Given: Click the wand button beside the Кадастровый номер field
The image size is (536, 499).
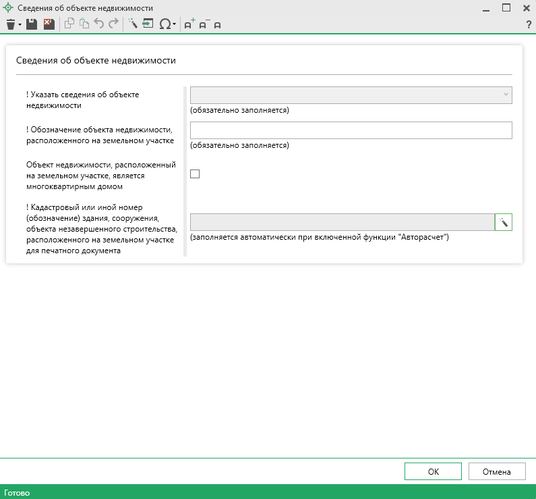Looking at the screenshot, I should click(504, 222).
